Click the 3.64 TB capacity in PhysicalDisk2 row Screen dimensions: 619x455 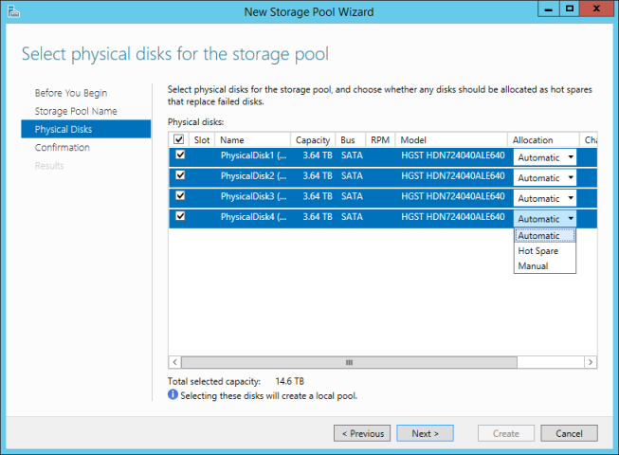pos(318,176)
